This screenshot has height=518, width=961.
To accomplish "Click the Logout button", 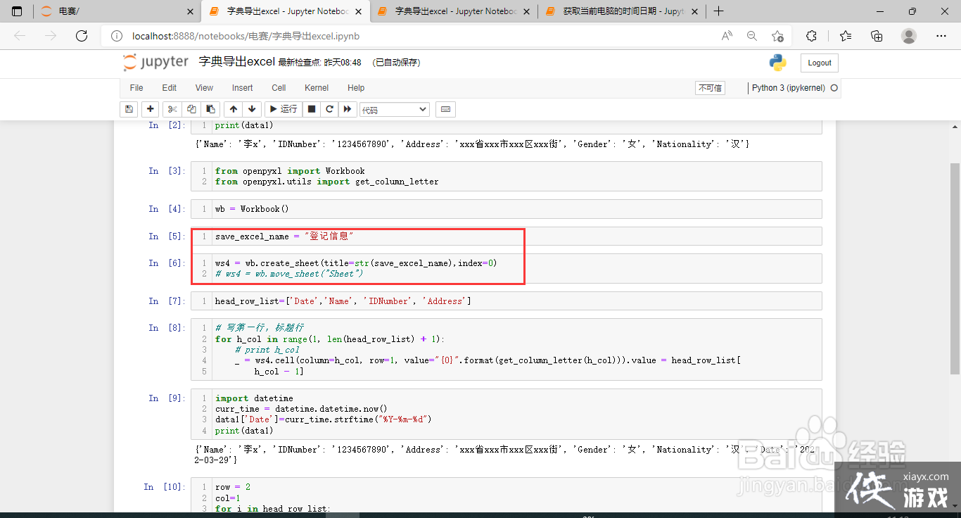I will point(820,63).
